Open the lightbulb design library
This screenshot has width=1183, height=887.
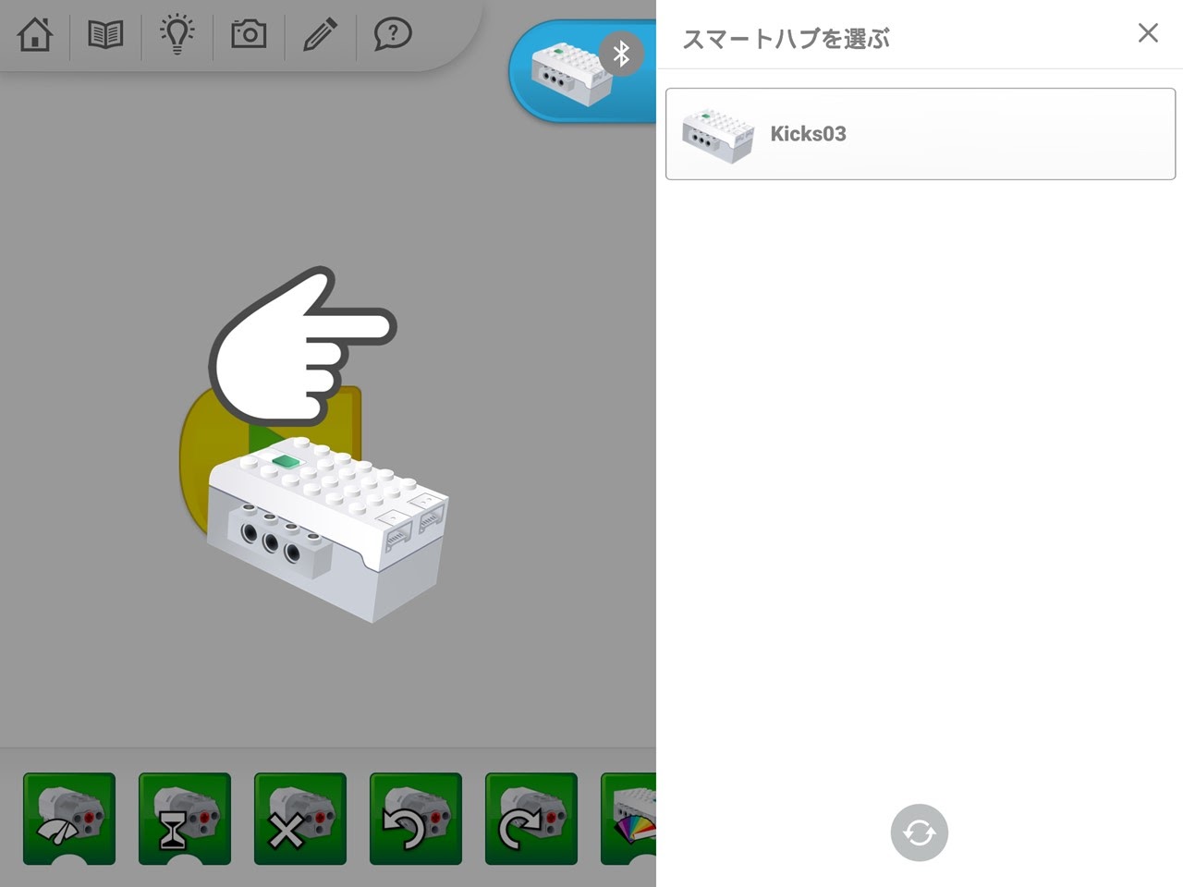pos(177,35)
